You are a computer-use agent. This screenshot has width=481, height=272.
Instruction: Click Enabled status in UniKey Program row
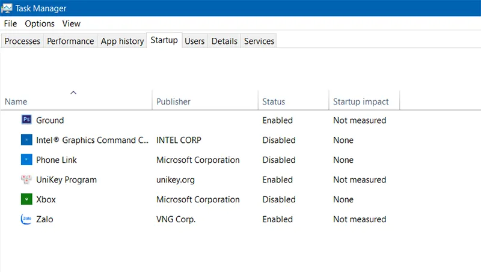point(278,180)
